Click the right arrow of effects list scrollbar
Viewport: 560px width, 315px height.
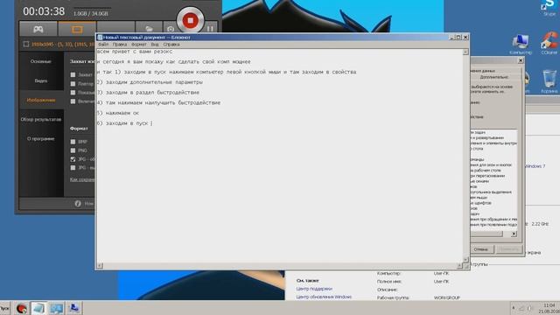[x=514, y=234]
